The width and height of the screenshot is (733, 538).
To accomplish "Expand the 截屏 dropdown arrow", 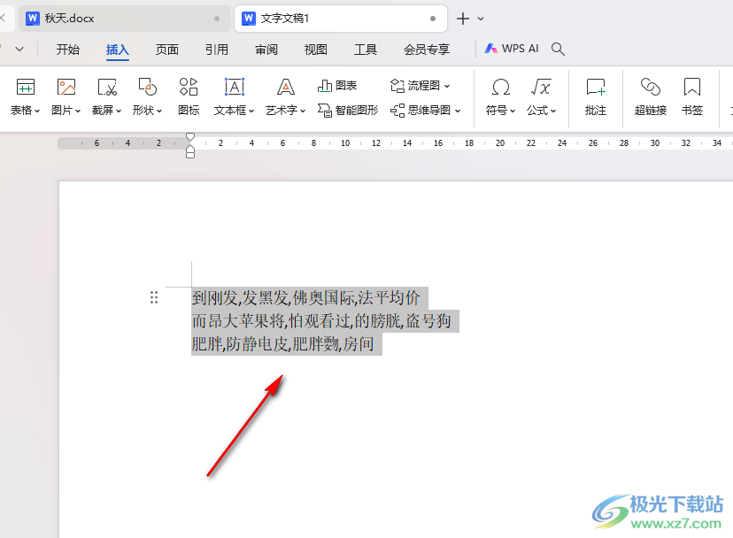I will coord(119,111).
